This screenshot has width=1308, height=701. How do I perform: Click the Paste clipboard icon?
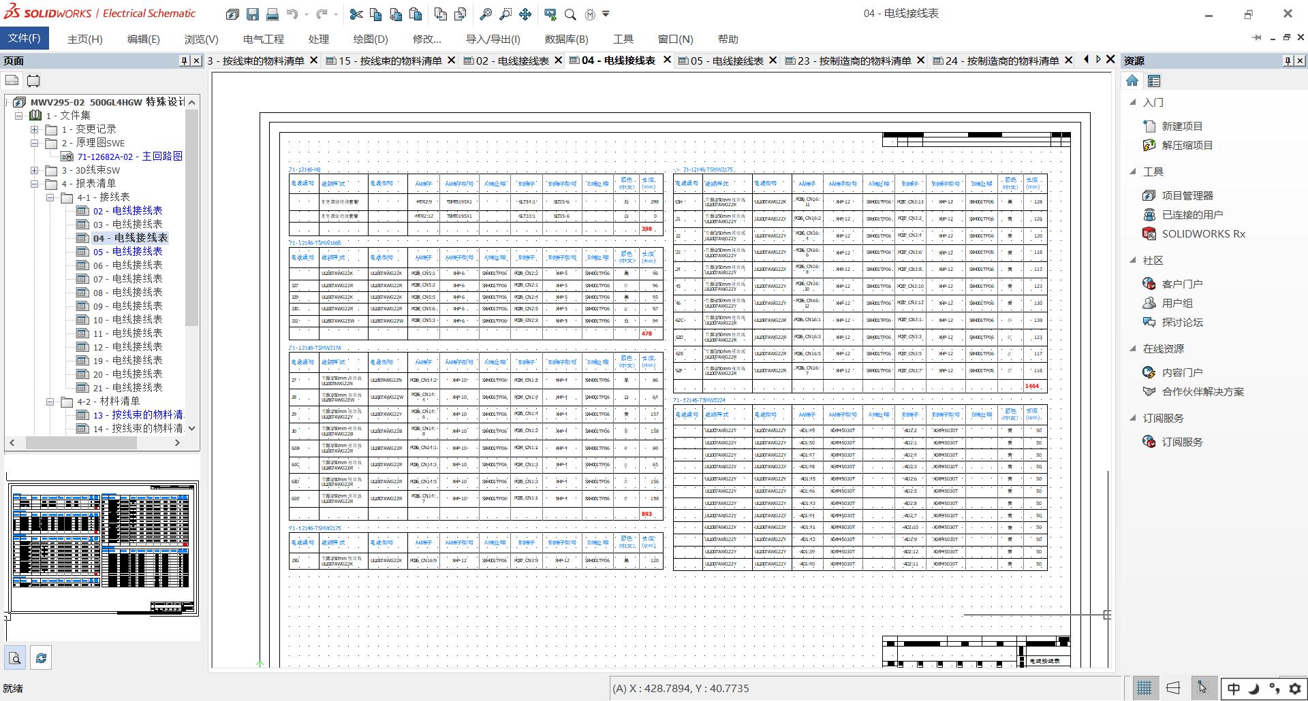click(416, 14)
